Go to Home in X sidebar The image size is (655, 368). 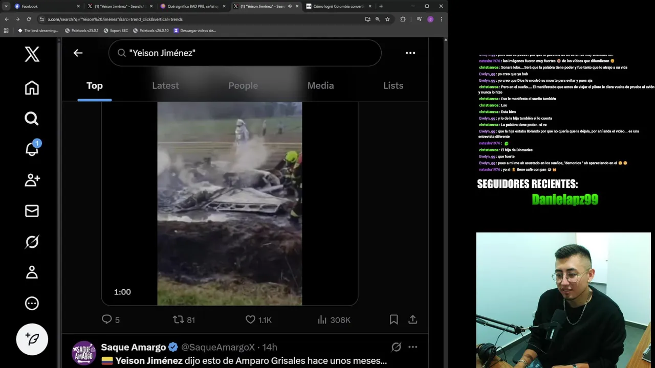pos(32,88)
